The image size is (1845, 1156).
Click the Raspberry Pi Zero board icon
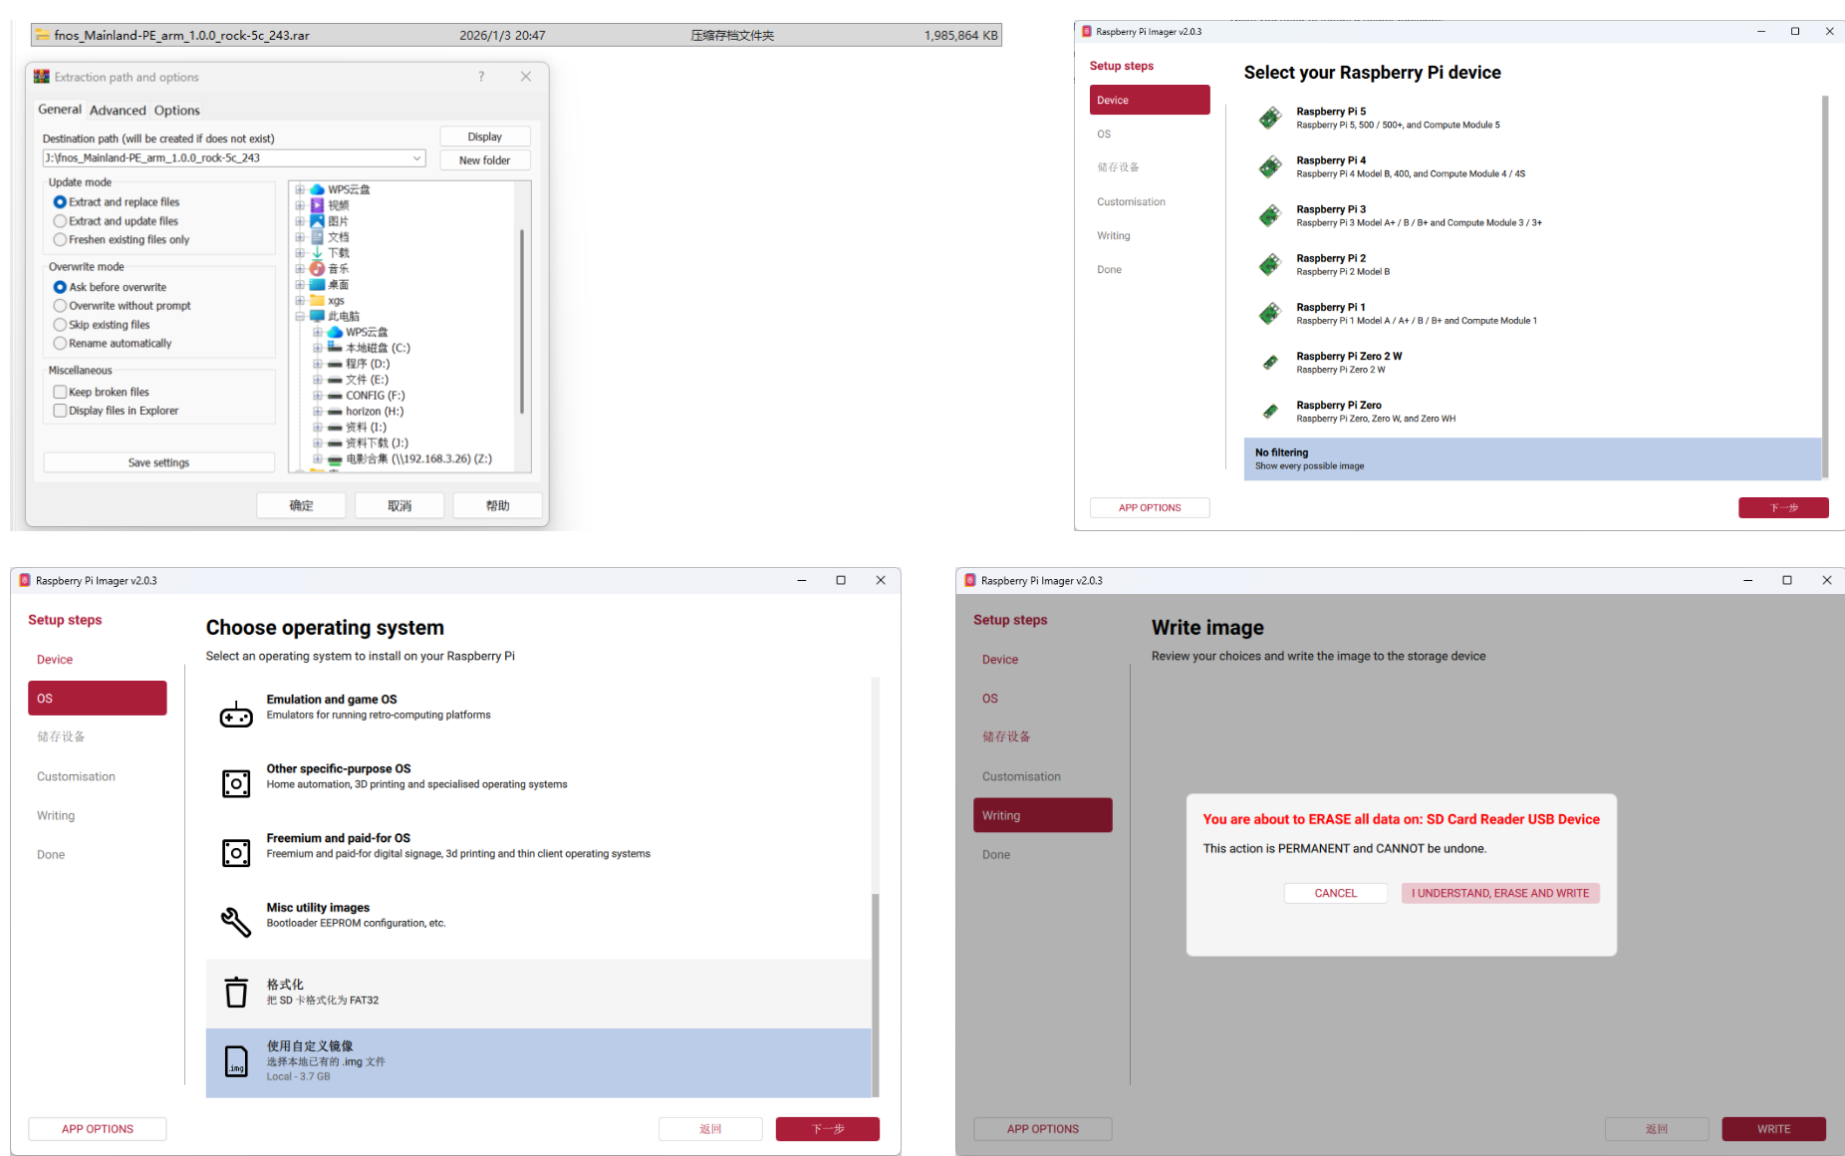(1270, 412)
